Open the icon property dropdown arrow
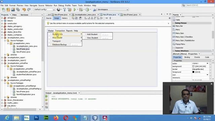Screen dimensions: 215x121 tap(207, 75)
